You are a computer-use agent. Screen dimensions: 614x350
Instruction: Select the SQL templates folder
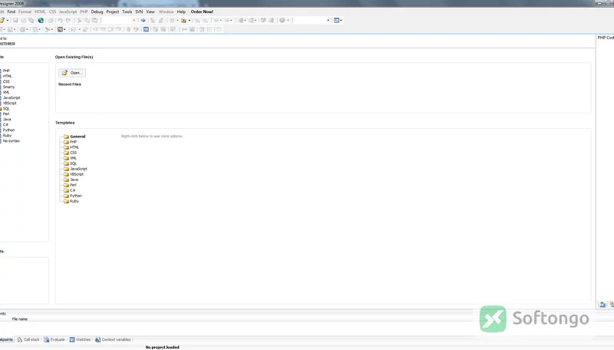(x=73, y=163)
